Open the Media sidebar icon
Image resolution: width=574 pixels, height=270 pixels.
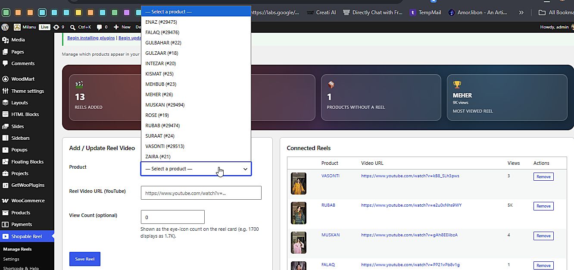tap(5, 40)
